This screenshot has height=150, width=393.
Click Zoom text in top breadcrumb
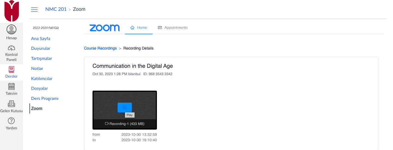(79, 9)
